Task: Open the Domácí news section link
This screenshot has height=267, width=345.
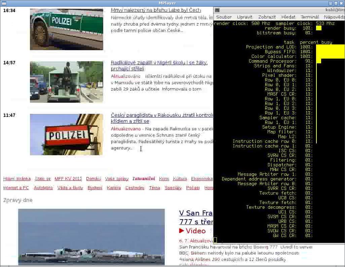Action: [x=93, y=179]
